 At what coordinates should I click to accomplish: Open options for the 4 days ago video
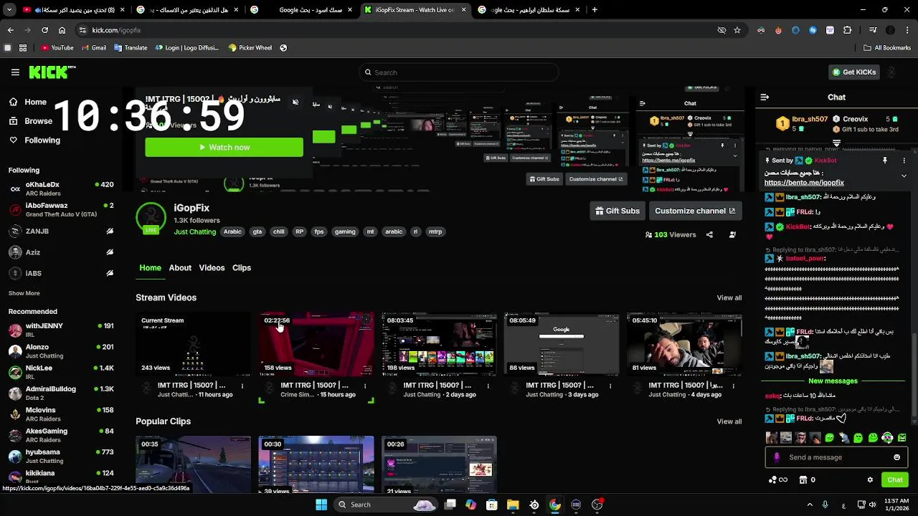733,386
